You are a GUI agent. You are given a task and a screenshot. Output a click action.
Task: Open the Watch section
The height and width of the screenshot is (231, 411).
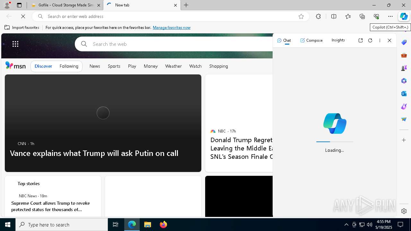[x=195, y=66]
